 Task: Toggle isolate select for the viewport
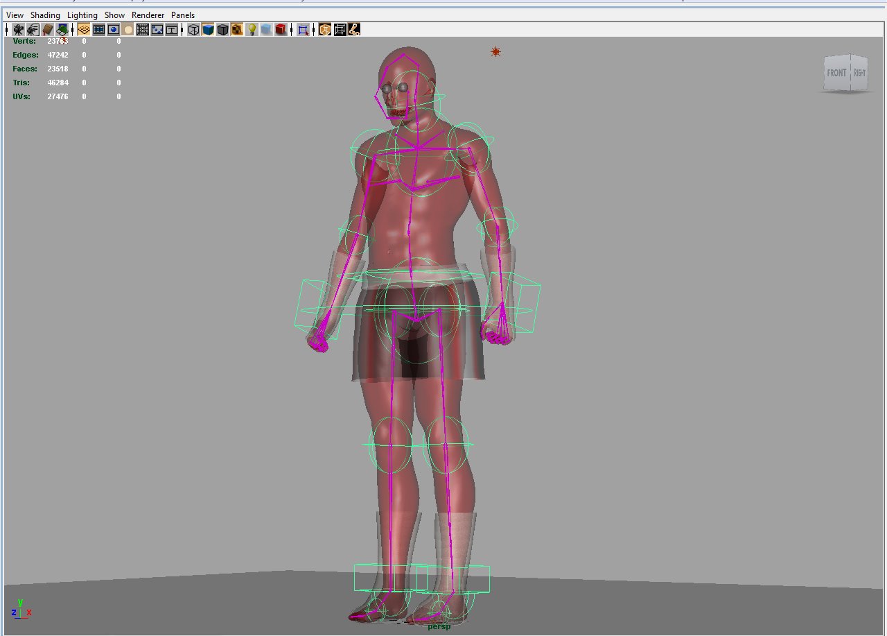[x=303, y=28]
